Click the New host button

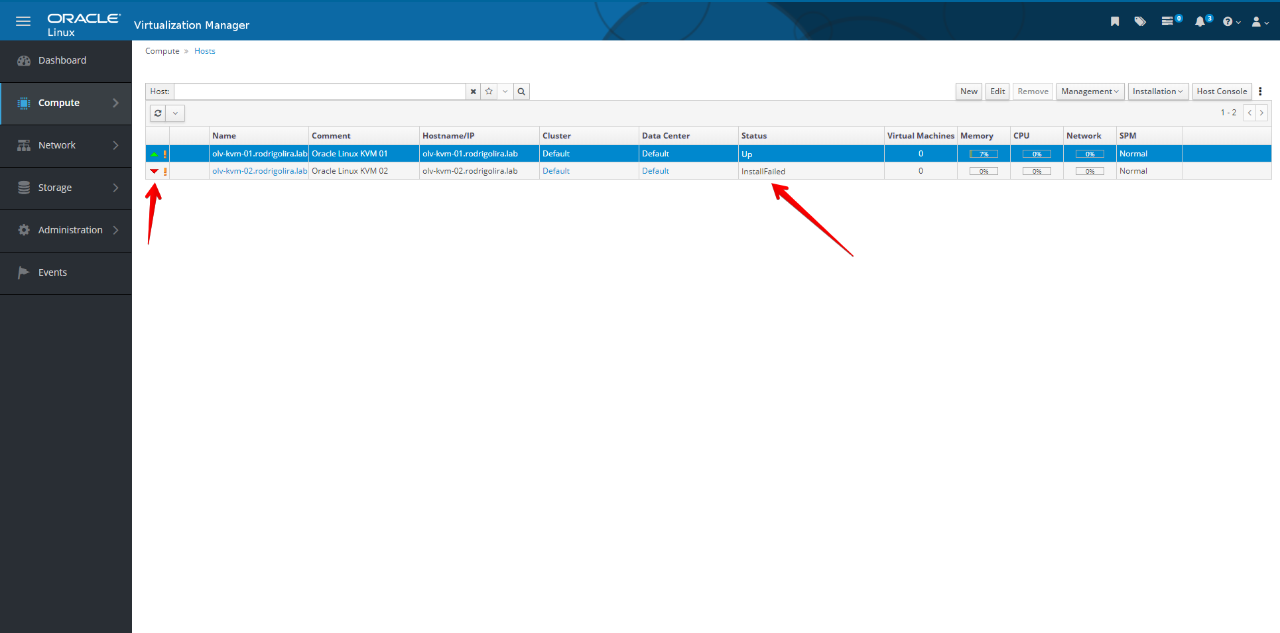968,91
